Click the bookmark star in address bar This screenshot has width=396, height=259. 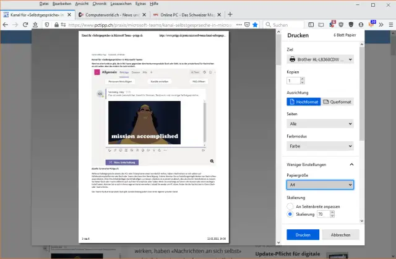coord(255,25)
